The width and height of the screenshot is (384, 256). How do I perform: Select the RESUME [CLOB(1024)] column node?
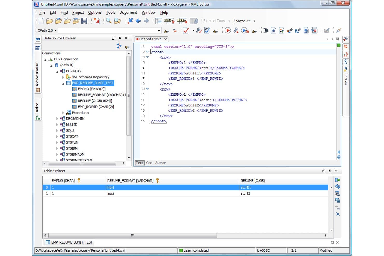[x=95, y=101]
